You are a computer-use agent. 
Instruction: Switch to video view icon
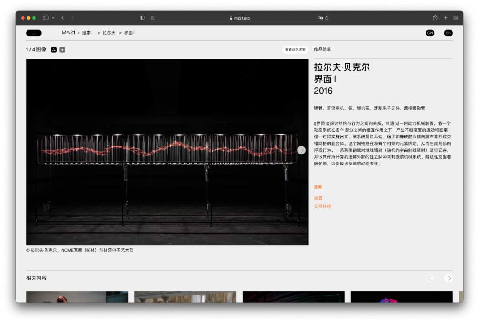pyautogui.click(x=63, y=50)
